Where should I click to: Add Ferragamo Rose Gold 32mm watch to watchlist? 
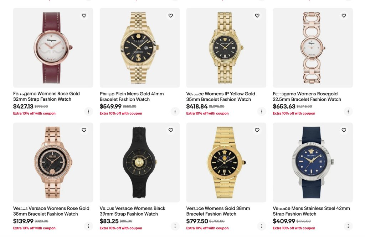[x=84, y=16]
